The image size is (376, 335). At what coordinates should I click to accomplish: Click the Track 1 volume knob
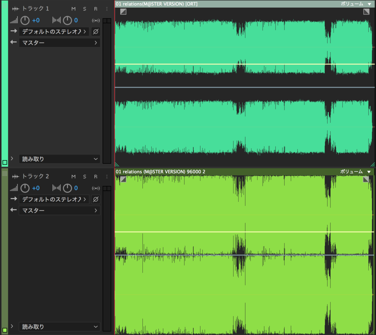(x=25, y=21)
